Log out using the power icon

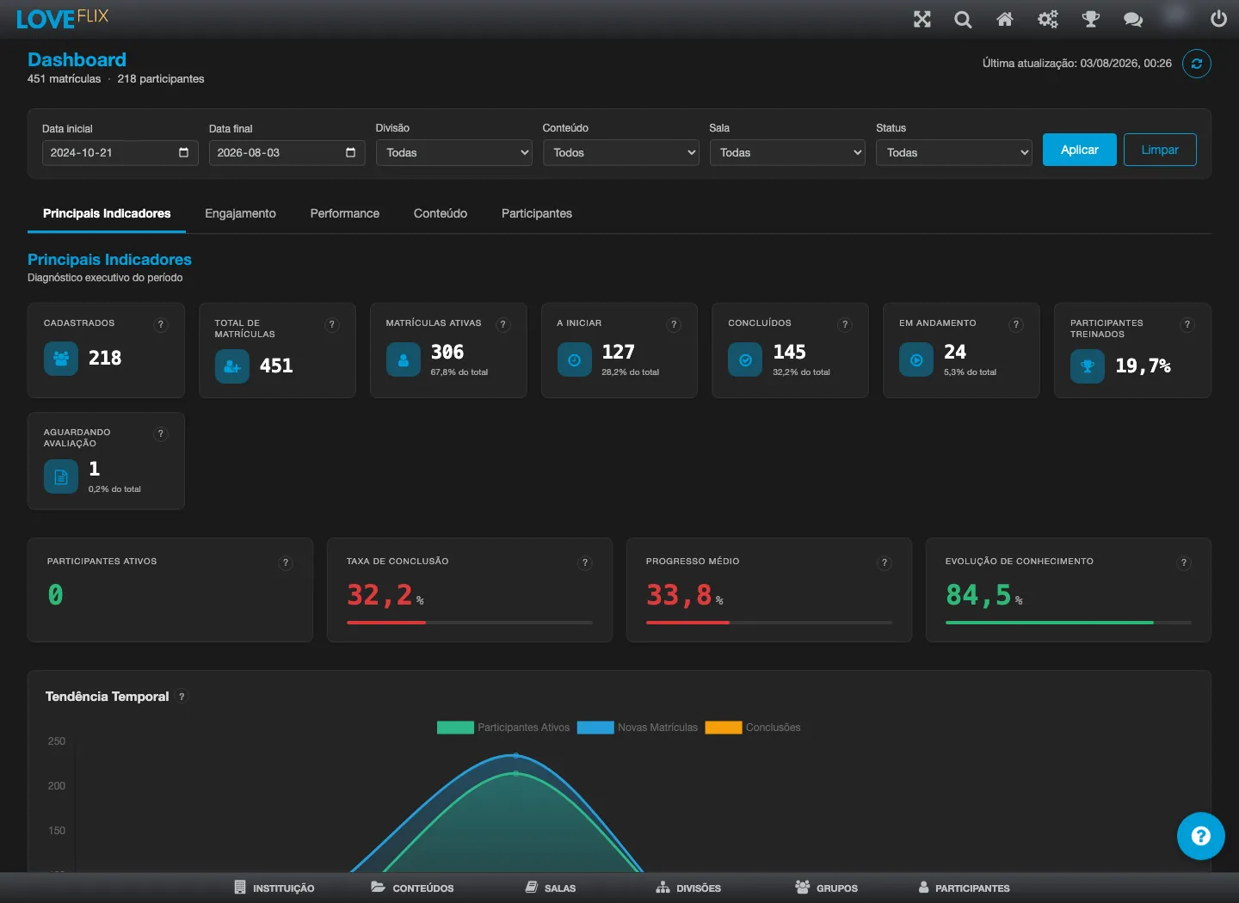pyautogui.click(x=1218, y=19)
